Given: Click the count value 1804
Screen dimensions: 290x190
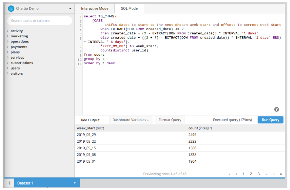Looking at the screenshot, I should tap(192, 161).
